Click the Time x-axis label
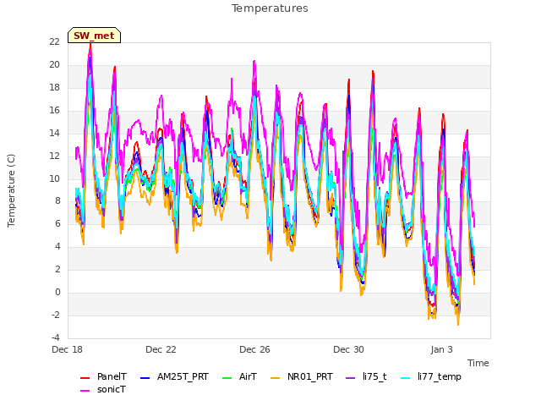This screenshot has height=406, width=541. (x=478, y=363)
